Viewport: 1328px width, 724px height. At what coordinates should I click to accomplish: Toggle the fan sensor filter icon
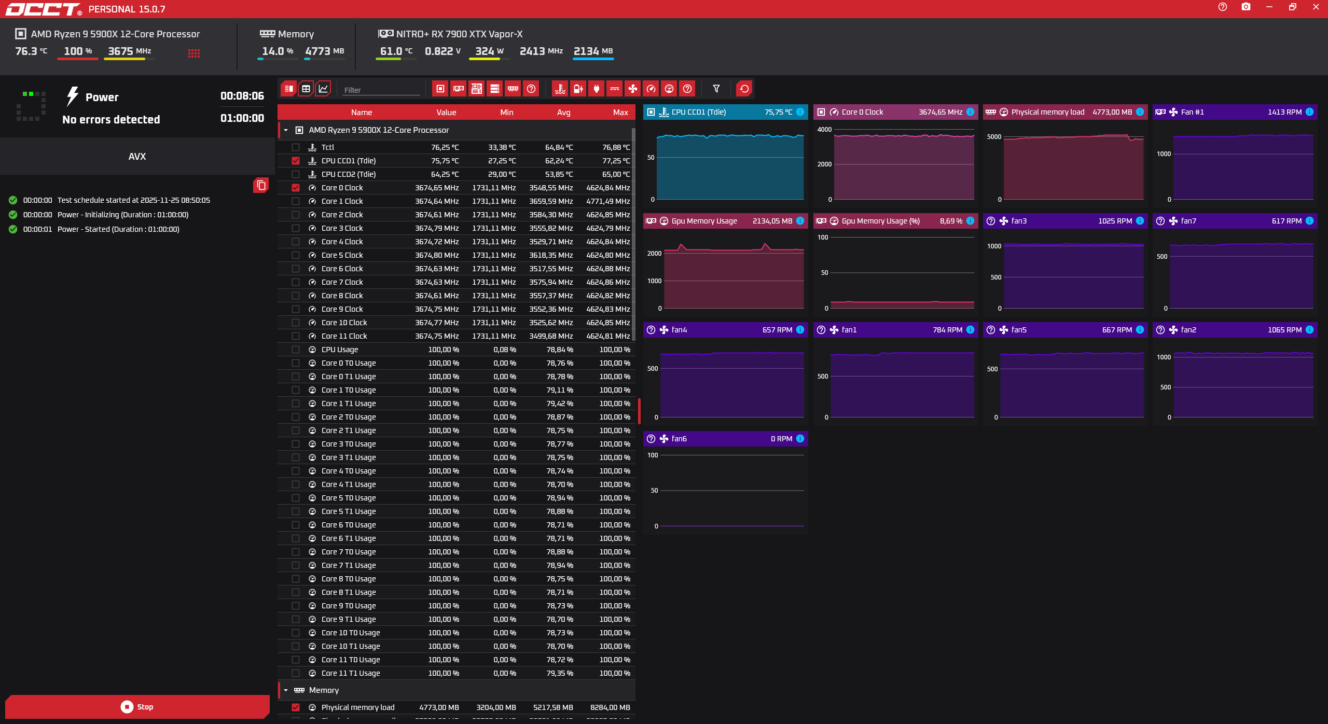point(633,89)
